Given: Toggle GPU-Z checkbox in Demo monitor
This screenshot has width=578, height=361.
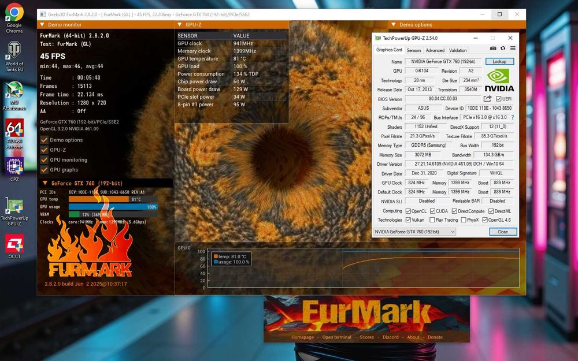Looking at the screenshot, I should pos(45,150).
